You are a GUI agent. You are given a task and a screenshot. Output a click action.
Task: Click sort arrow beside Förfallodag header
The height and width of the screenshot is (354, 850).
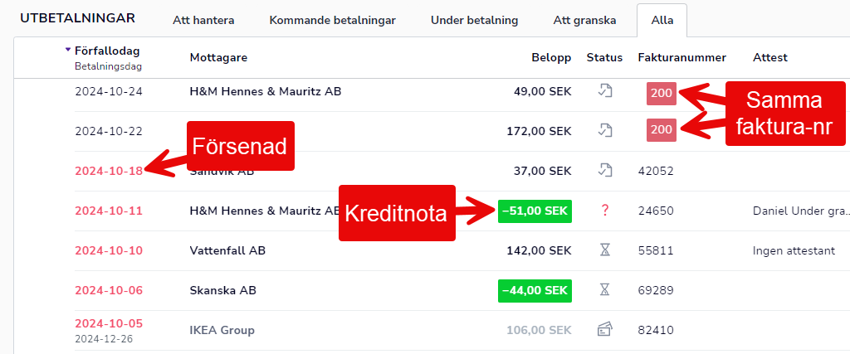68,50
